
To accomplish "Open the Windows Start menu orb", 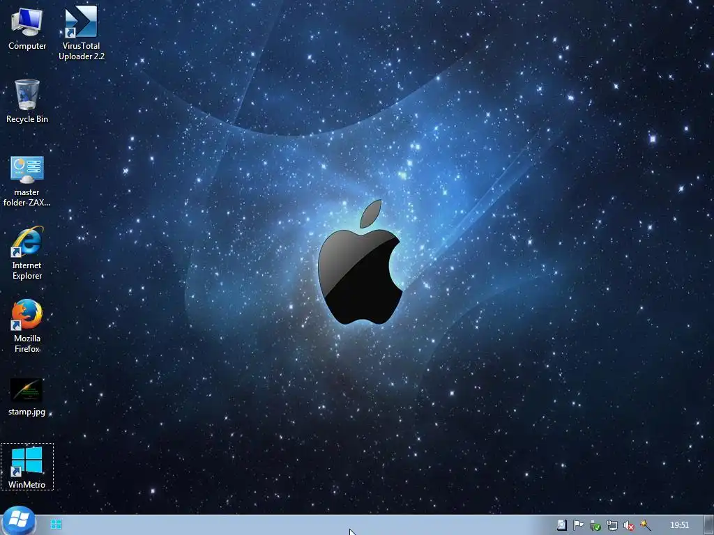I will click(18, 520).
